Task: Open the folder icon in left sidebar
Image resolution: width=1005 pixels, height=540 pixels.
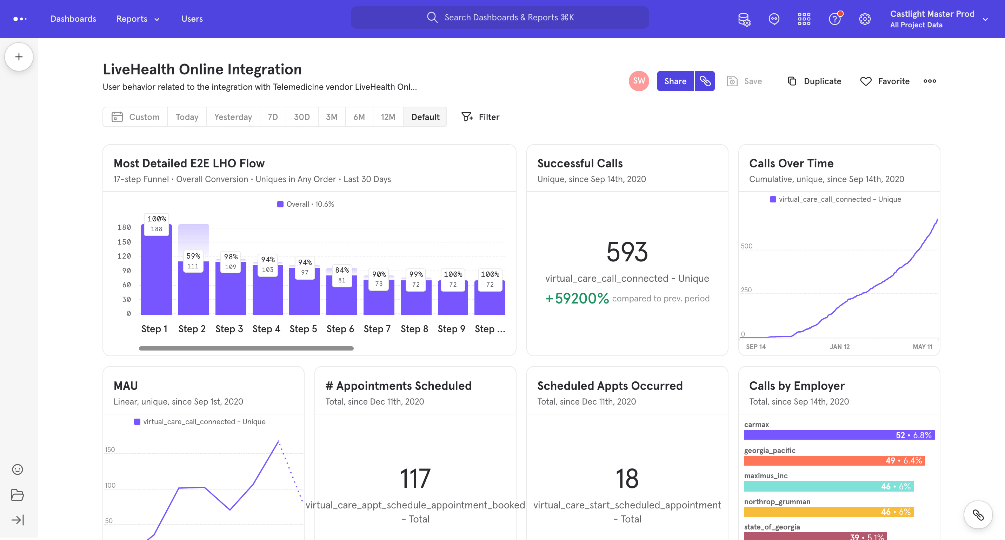Action: 18,495
